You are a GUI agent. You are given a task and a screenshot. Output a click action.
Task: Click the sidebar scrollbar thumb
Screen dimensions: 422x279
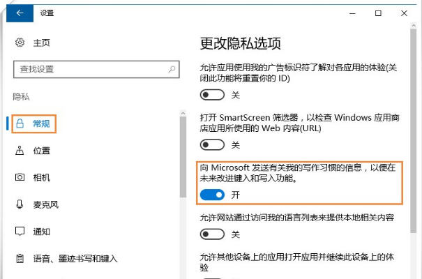183,157
